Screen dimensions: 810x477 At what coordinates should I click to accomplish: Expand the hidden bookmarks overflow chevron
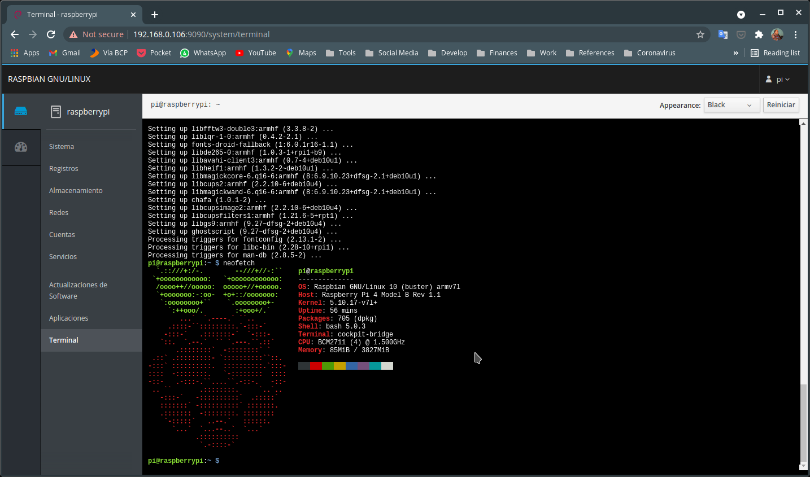pyautogui.click(x=735, y=53)
